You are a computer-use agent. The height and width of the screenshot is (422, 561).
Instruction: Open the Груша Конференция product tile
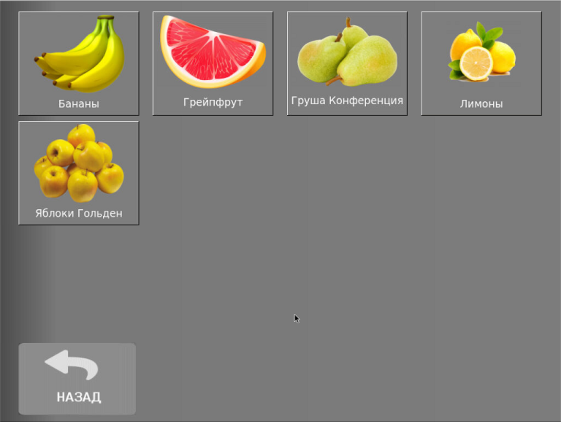coord(347,63)
